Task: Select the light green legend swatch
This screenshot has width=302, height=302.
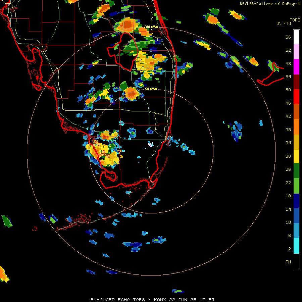Action: (x=296, y=186)
